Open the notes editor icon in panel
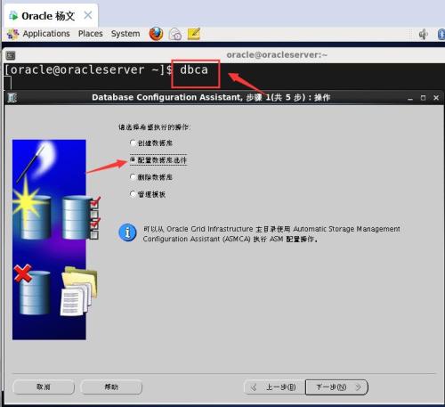The image size is (445, 407). (194, 34)
